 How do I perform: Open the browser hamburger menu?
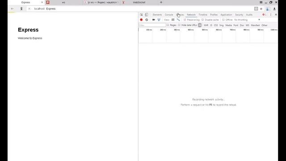click(x=261, y=2)
